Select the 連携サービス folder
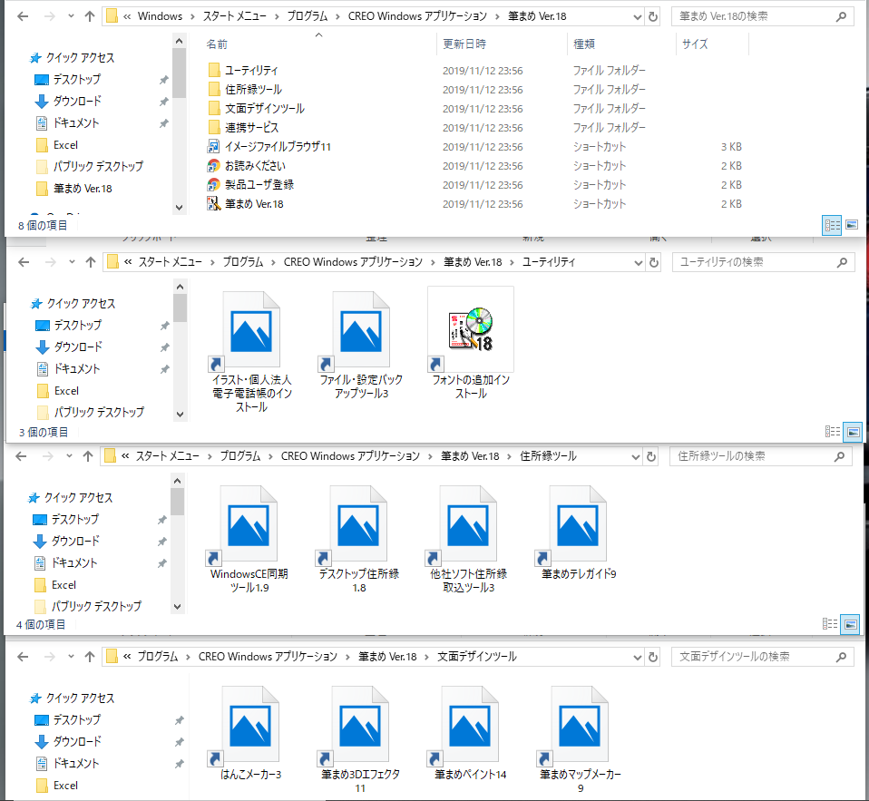 (x=251, y=128)
